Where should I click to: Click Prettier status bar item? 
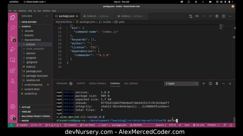click(213, 125)
